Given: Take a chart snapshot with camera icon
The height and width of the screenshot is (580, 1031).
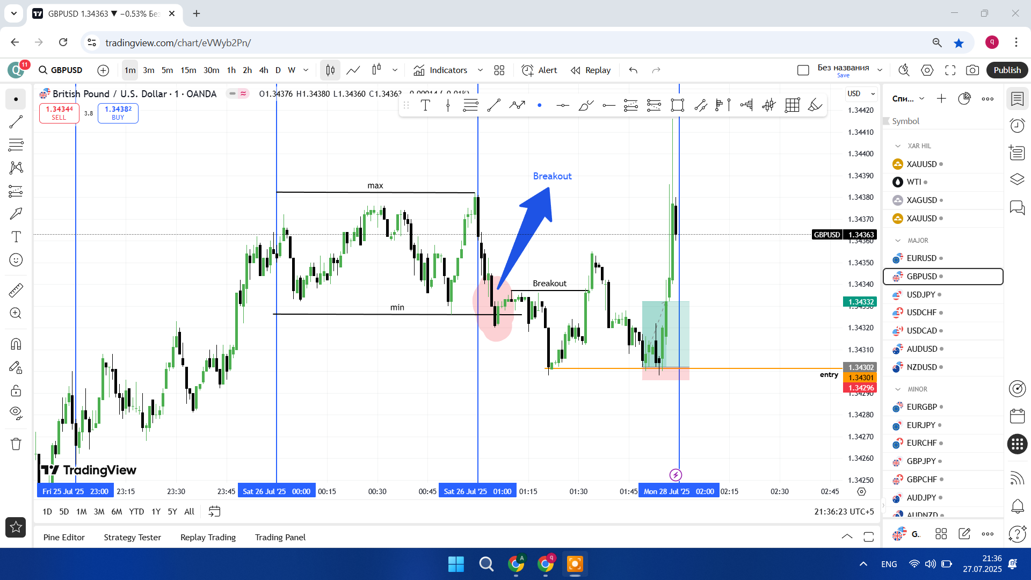Looking at the screenshot, I should pyautogui.click(x=972, y=70).
